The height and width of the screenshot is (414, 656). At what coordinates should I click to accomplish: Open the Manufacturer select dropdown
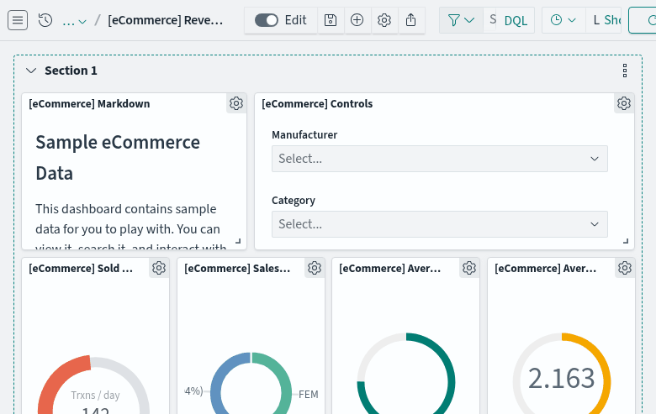click(440, 159)
